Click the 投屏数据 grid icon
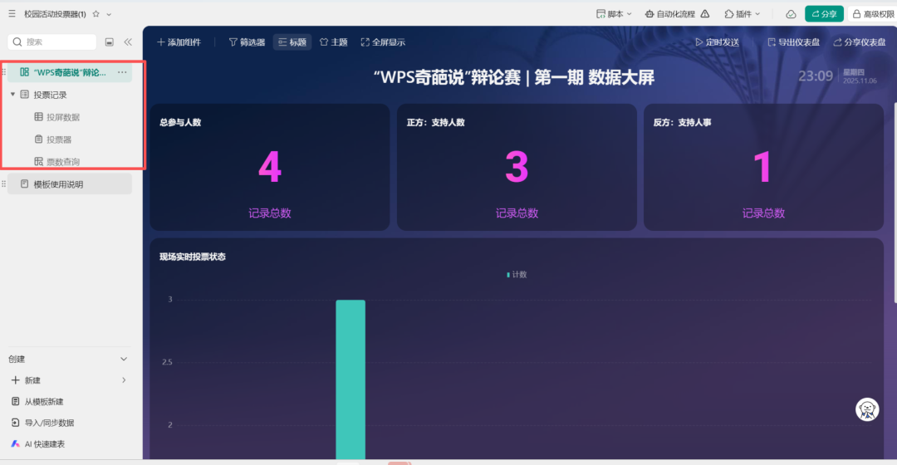This screenshot has width=897, height=465. 38,117
